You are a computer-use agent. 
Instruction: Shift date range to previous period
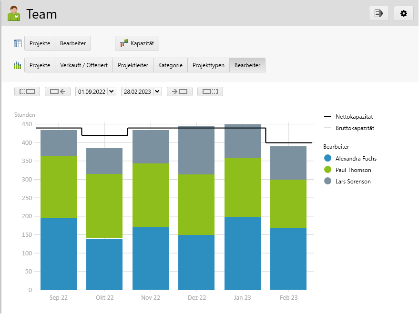[27, 91]
